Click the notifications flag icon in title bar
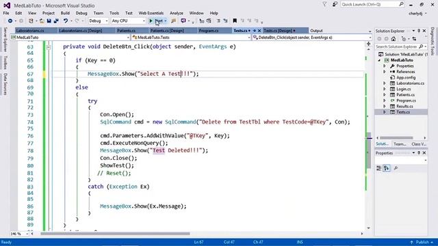 (324, 5)
